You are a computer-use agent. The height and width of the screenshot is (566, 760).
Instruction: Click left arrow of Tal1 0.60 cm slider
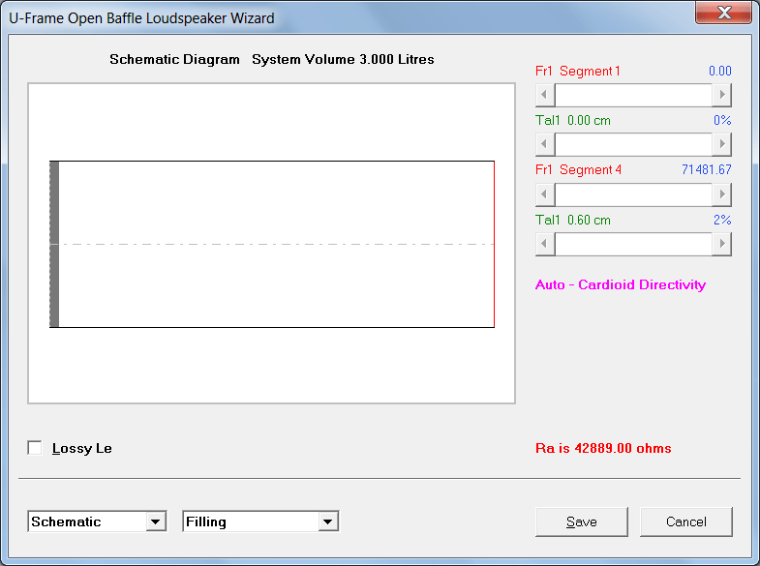pyautogui.click(x=545, y=244)
